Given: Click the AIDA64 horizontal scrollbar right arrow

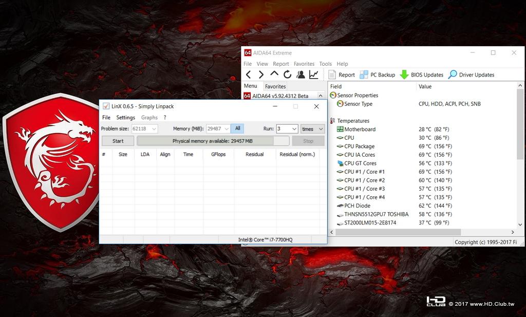Looking at the screenshot, I should click(x=513, y=232).
